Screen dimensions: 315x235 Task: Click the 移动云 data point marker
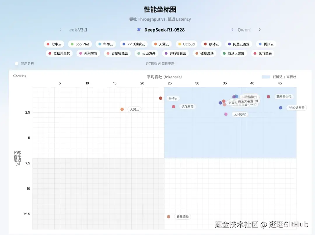click(x=160, y=98)
